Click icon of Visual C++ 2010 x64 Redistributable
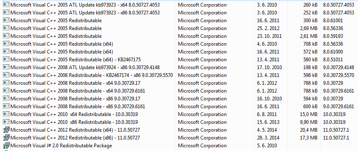This screenshot has height=151, width=358. [x=6, y=114]
